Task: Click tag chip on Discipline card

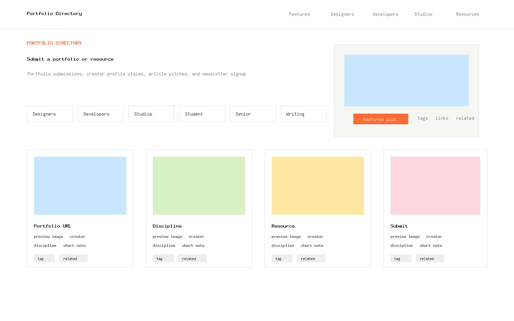Action: 163,258
